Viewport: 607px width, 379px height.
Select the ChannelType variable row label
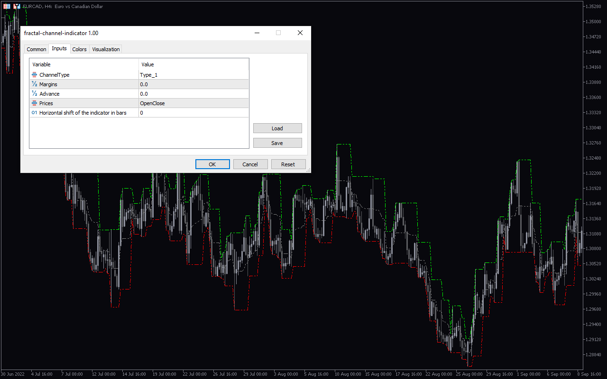click(55, 75)
